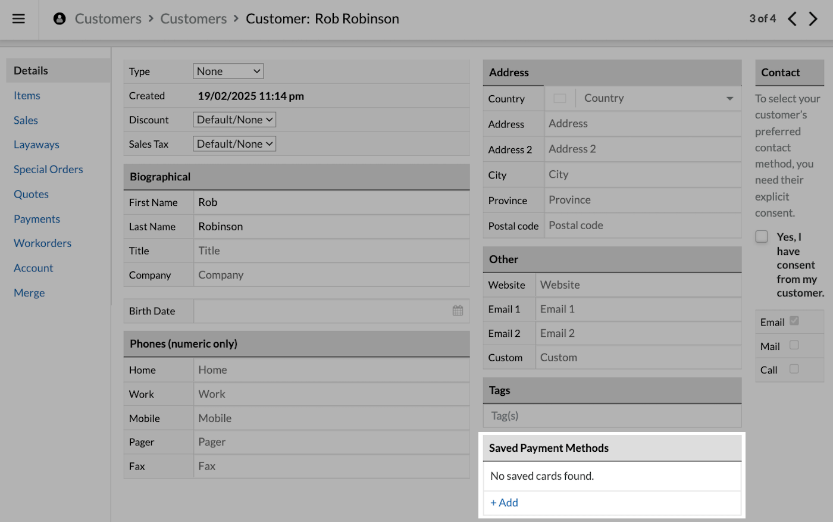
Task: Click the '3 of 4' record counter
Action: 763,18
